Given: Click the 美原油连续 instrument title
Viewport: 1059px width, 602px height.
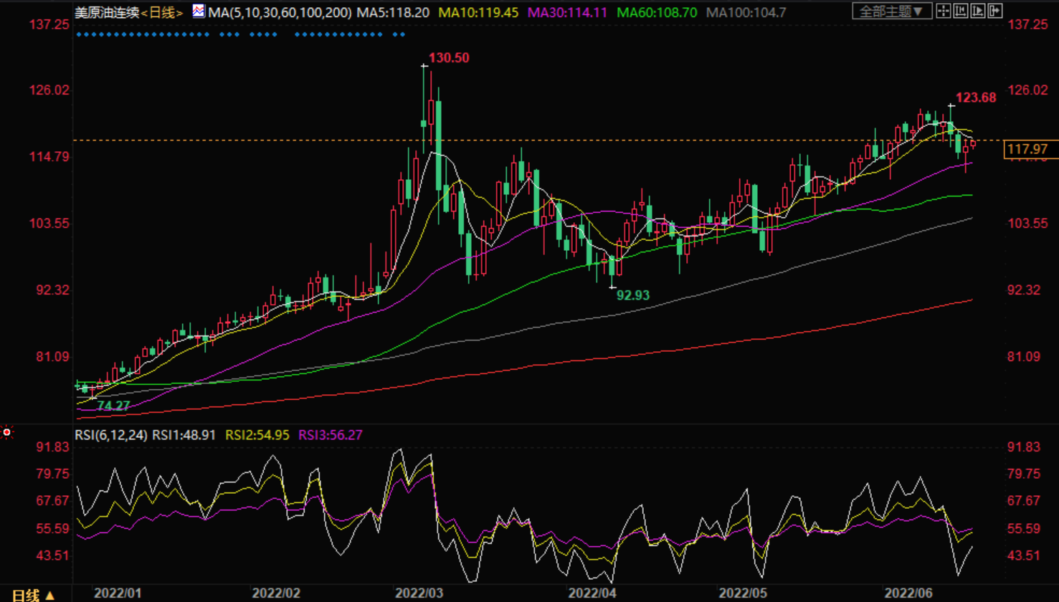Looking at the screenshot, I should 107,12.
